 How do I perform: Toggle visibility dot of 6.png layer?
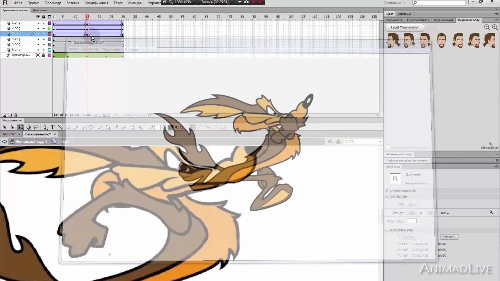[x=38, y=50]
